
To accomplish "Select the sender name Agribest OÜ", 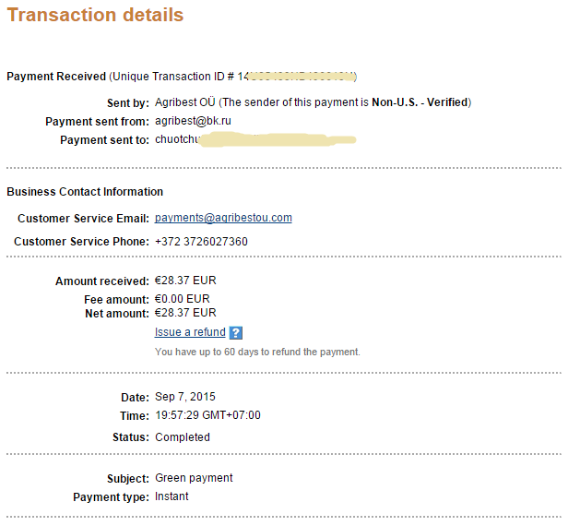I will click(185, 102).
